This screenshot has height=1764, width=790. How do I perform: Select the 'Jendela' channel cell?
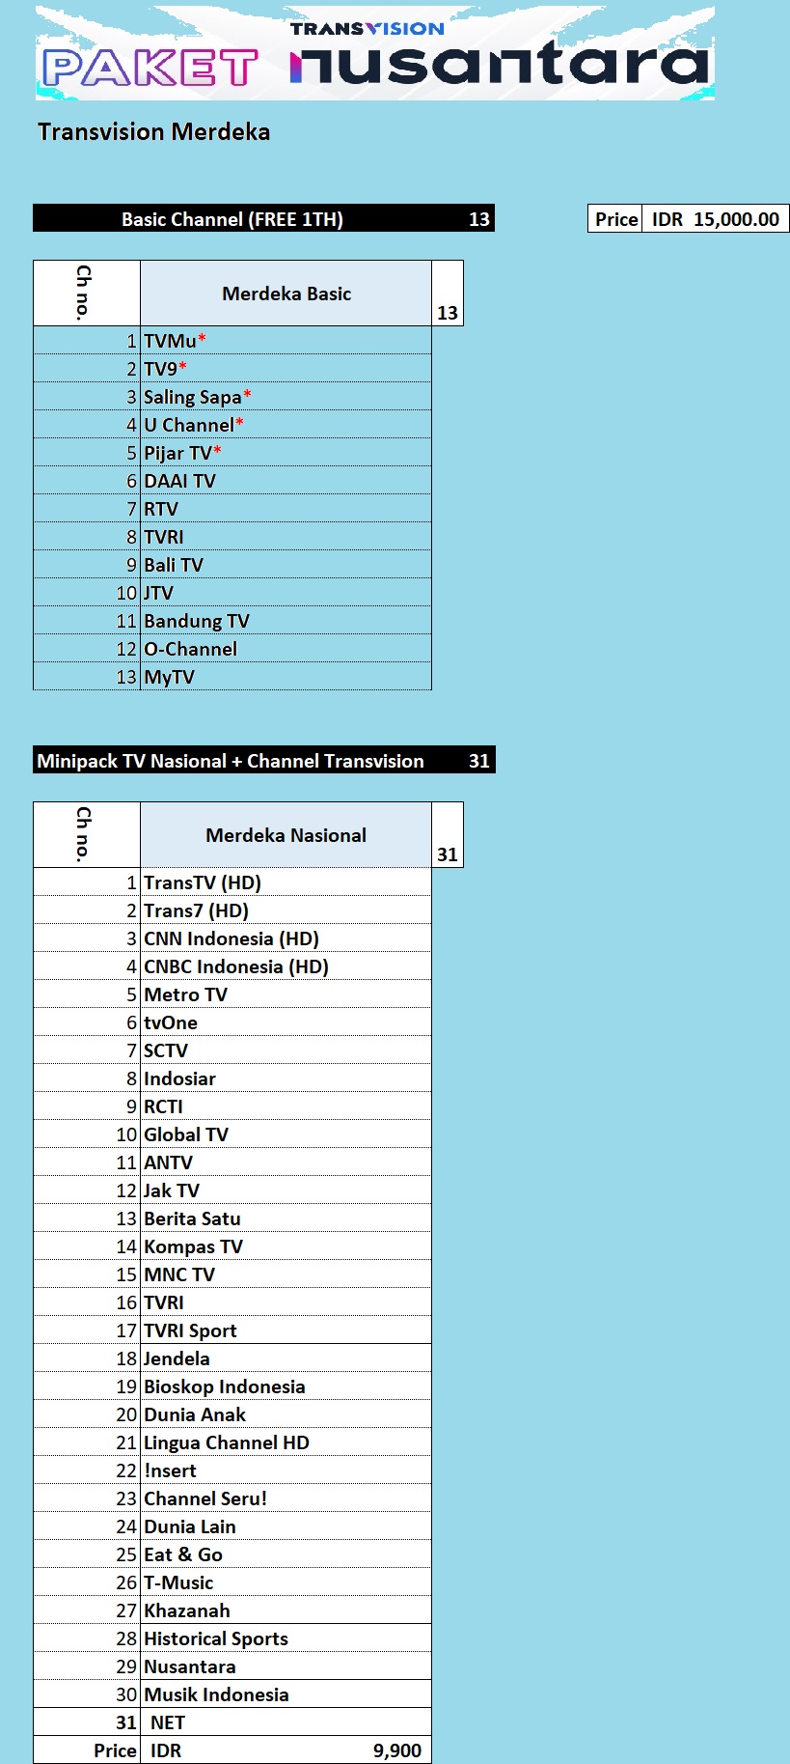(x=286, y=1358)
